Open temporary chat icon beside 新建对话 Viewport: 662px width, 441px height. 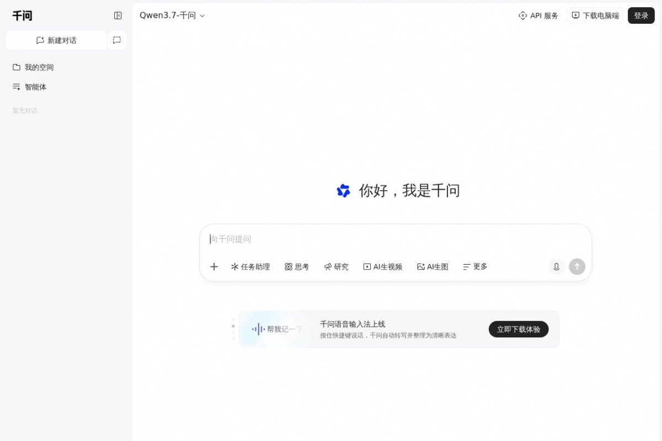click(117, 40)
